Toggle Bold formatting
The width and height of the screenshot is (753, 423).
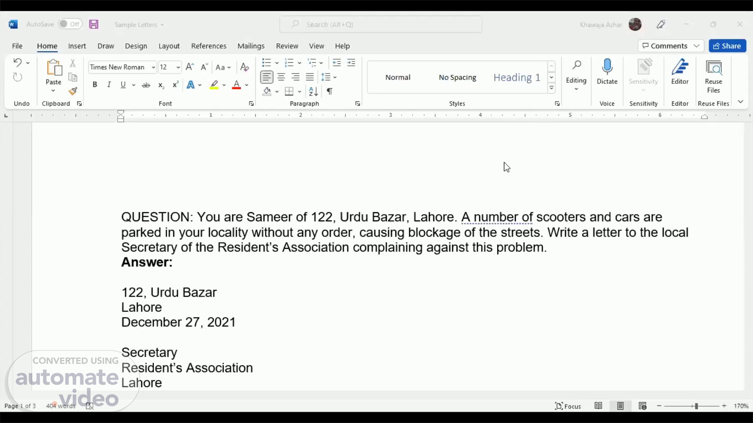[95, 85]
